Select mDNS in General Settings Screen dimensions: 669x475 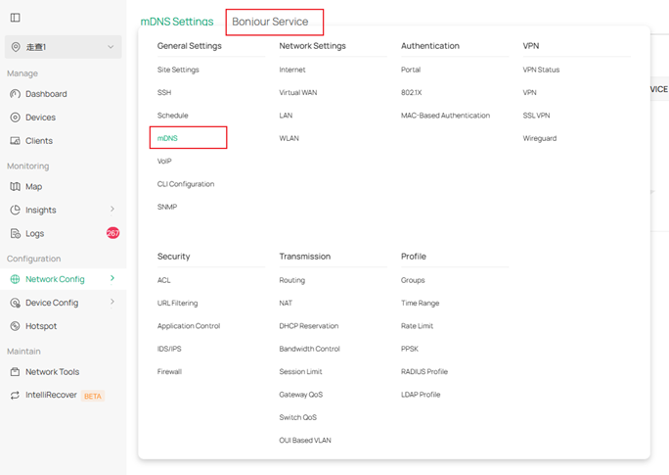click(x=167, y=138)
